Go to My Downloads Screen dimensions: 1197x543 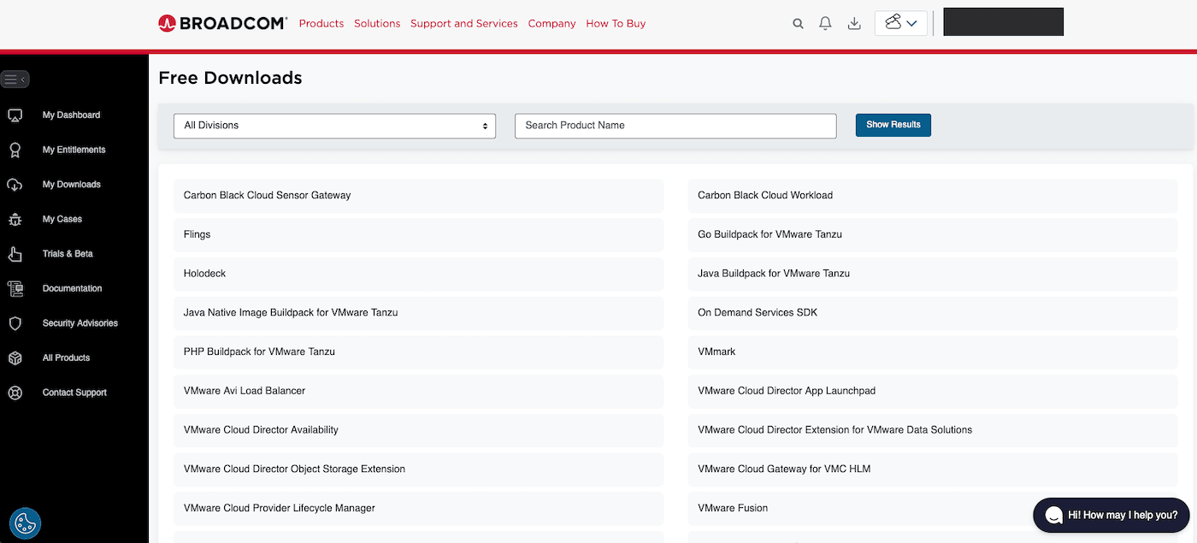(71, 185)
